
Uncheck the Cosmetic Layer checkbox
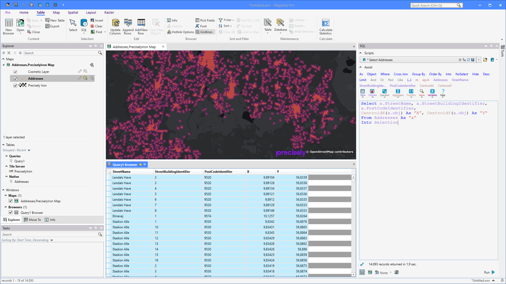15,72
